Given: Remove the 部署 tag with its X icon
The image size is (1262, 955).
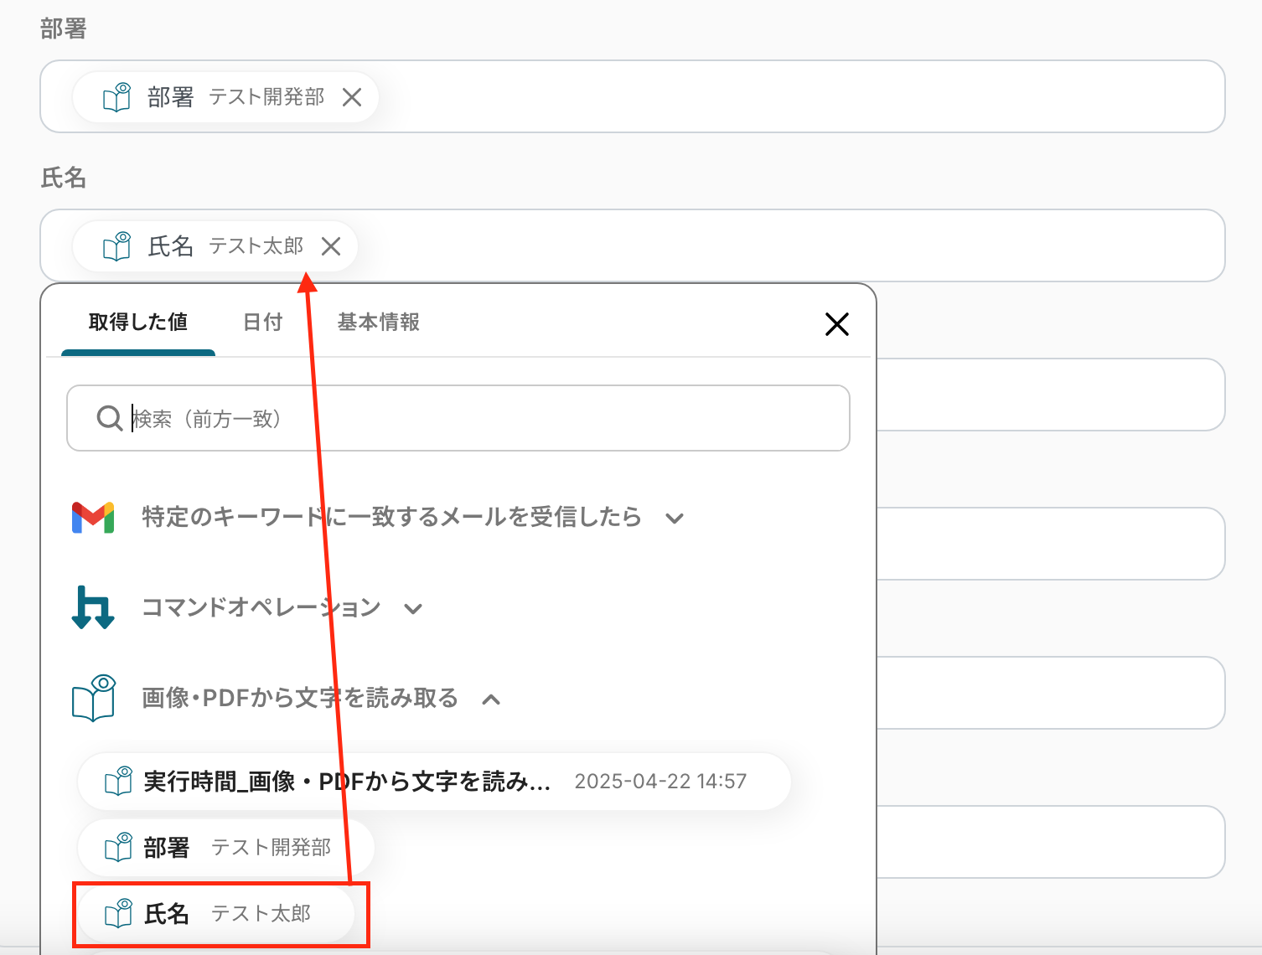Looking at the screenshot, I should [352, 97].
